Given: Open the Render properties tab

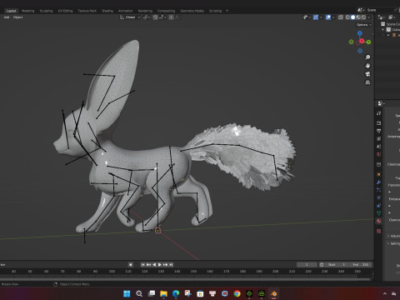Looking at the screenshot, I should click(x=379, y=122).
